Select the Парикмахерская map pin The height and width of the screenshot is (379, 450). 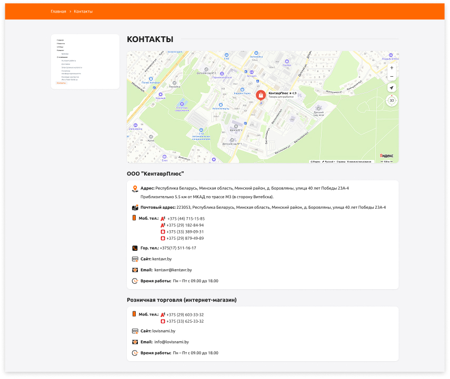(223, 73)
